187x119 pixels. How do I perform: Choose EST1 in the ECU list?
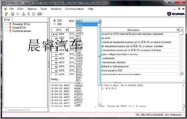tap(87, 78)
